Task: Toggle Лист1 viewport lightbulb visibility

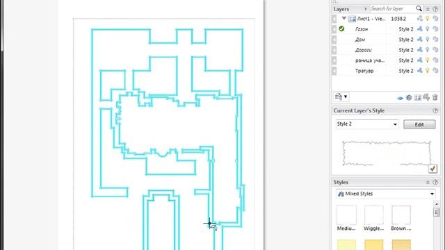Action: pos(428,19)
